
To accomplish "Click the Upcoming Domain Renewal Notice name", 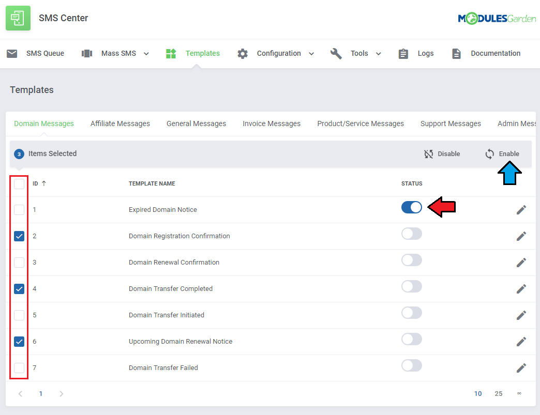I will [181, 342].
